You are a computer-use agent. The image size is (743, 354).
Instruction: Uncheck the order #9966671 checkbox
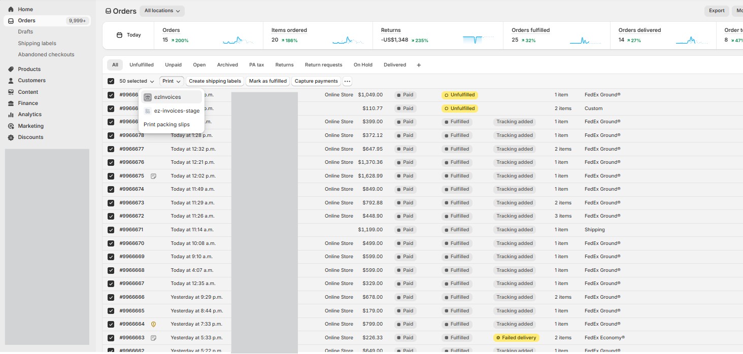tap(111, 230)
